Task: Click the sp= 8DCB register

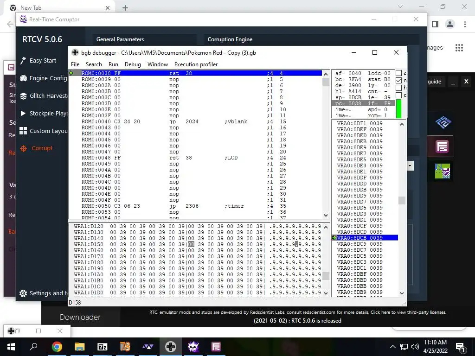Action: point(348,97)
